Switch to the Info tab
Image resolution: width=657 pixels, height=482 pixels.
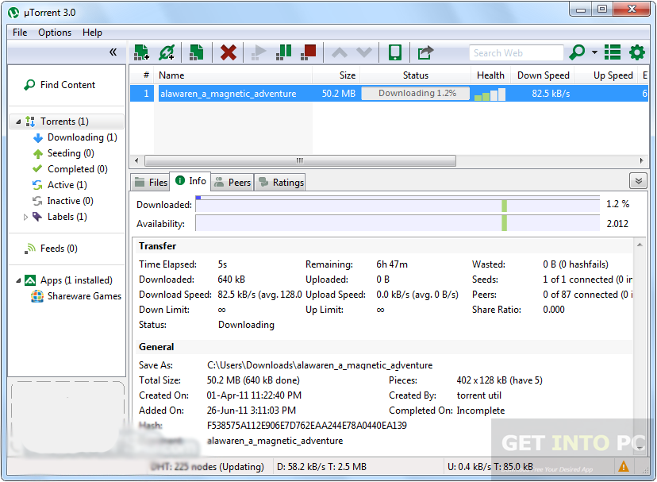[x=190, y=181]
